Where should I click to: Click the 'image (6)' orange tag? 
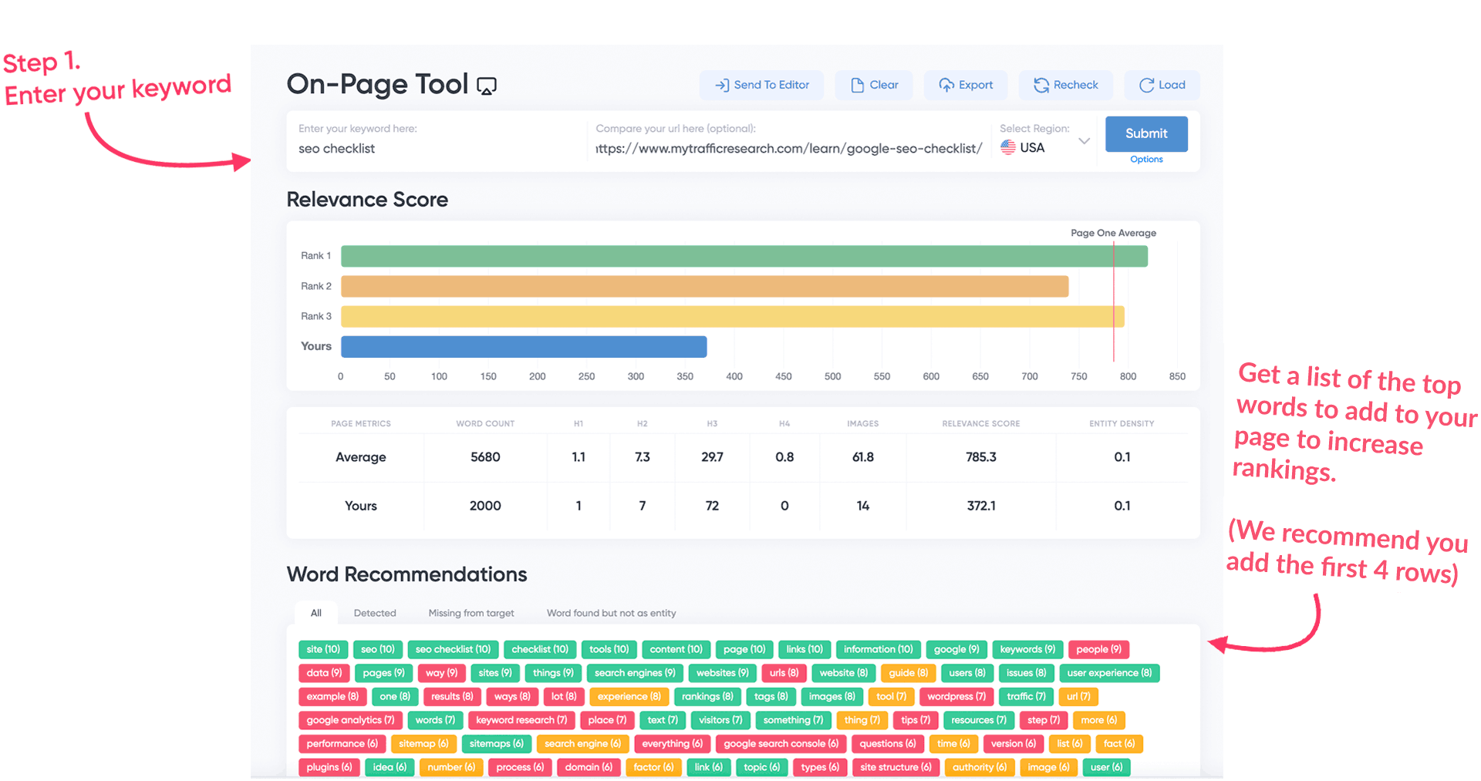coord(1047,767)
